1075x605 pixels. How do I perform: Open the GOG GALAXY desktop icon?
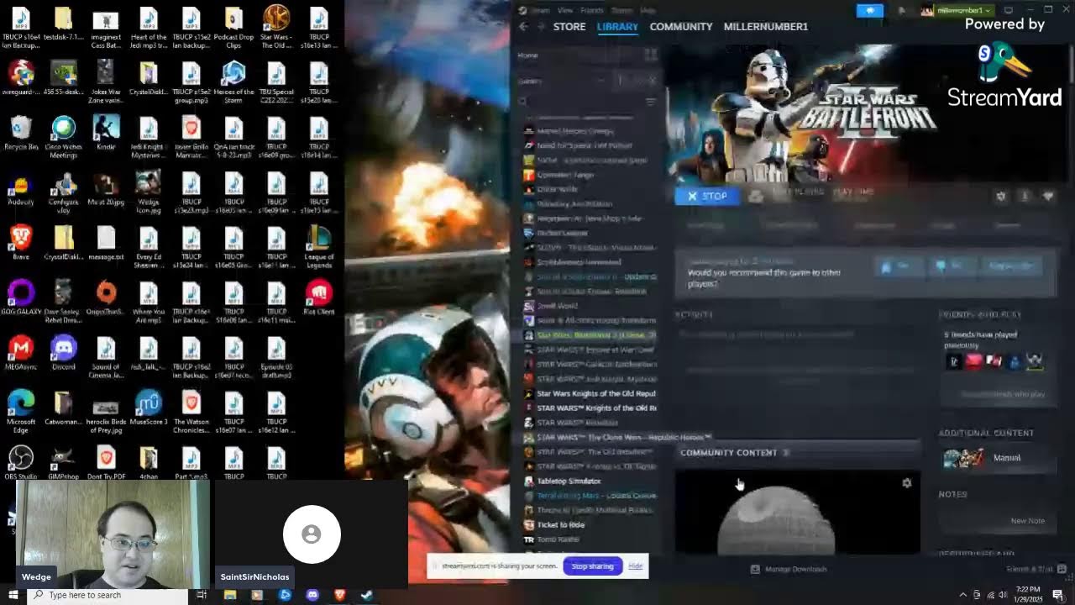(21, 298)
